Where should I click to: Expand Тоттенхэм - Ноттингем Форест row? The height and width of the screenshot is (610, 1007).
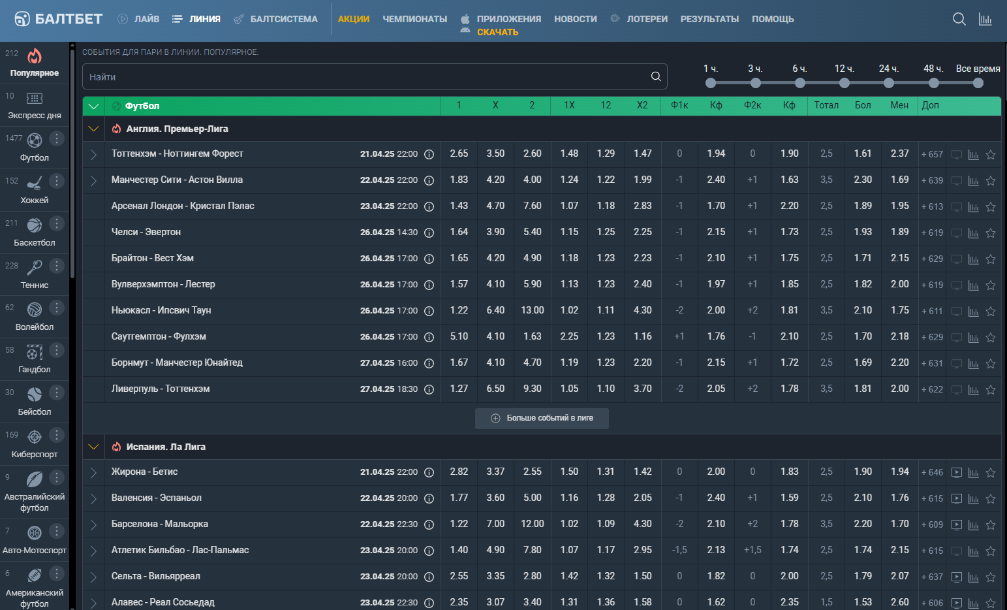93,155
